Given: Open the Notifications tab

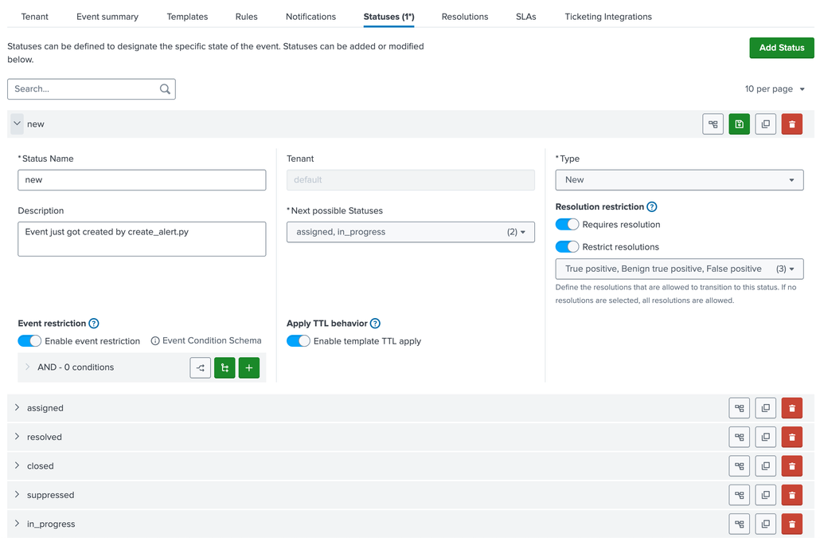Looking at the screenshot, I should click(x=310, y=16).
